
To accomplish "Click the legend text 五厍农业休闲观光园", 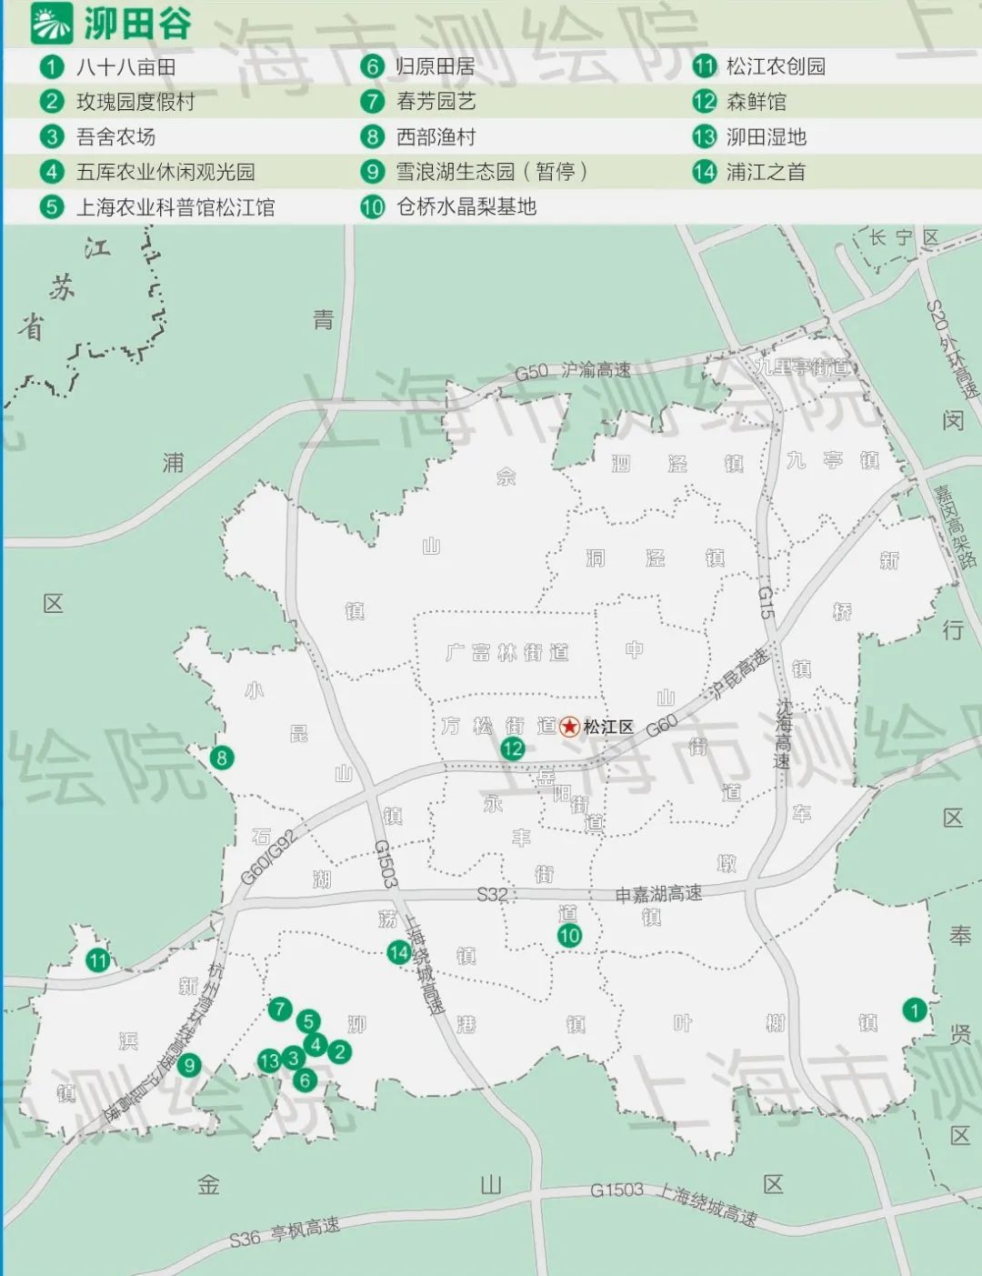I will [x=165, y=172].
